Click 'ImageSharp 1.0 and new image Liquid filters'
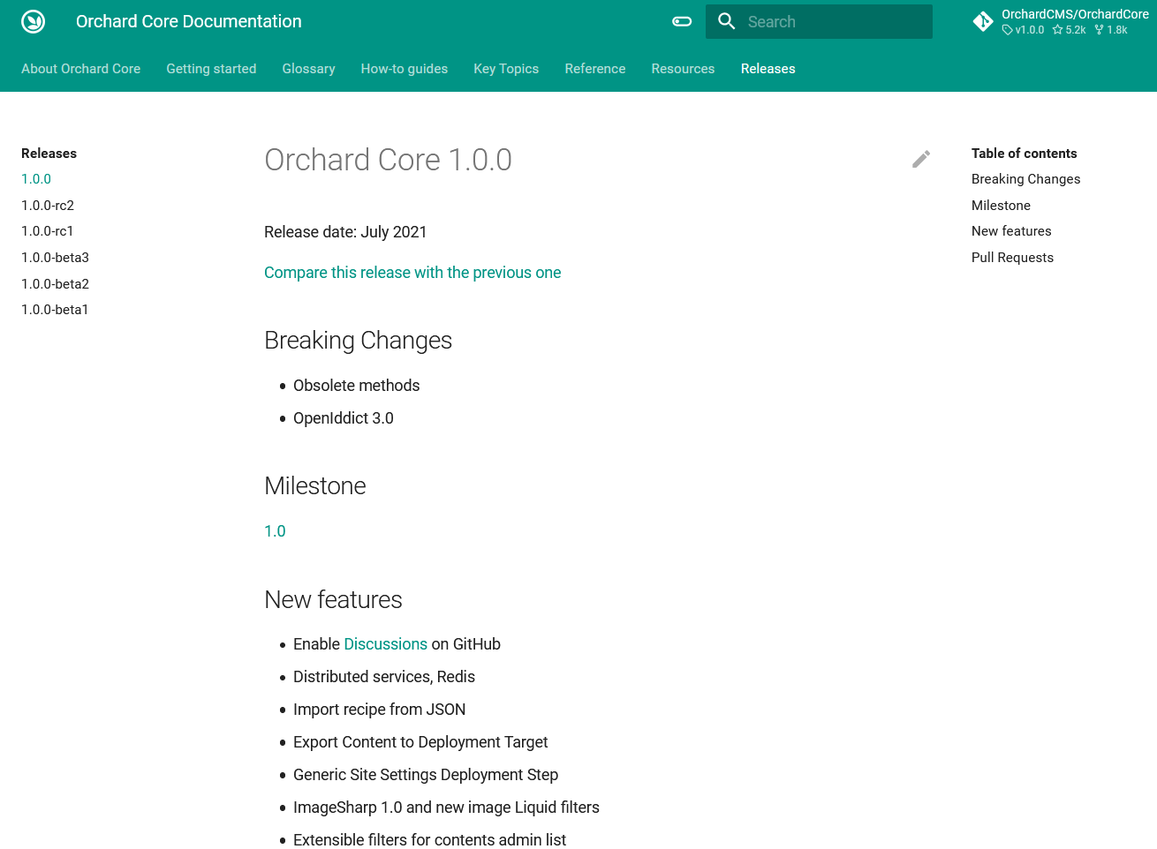 446,808
